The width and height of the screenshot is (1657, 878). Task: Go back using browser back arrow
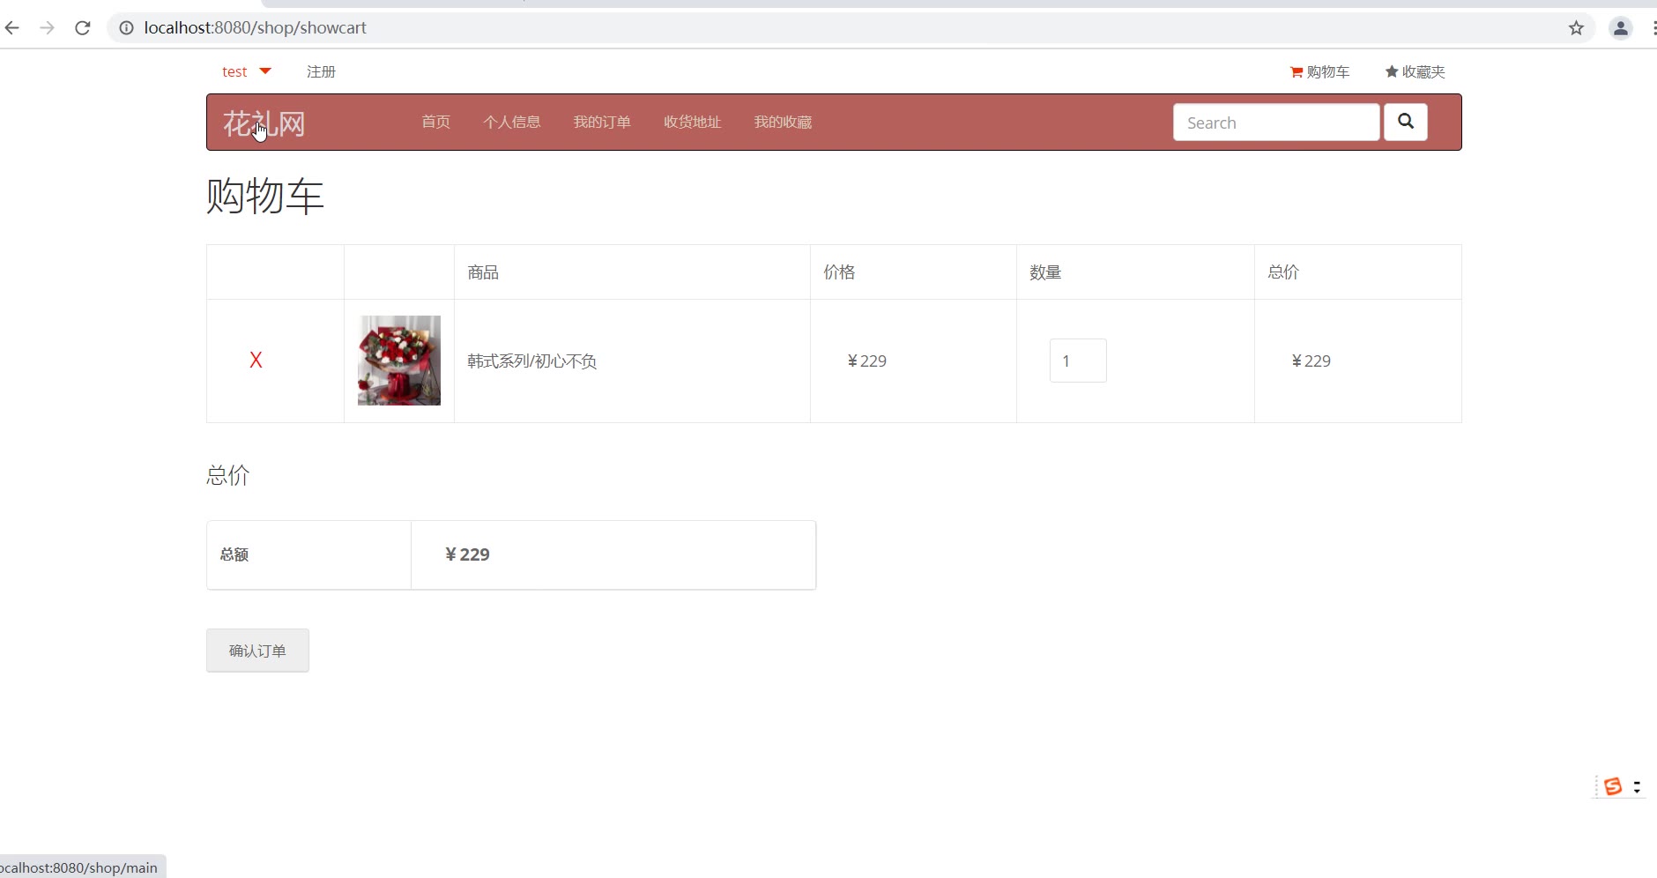pyautogui.click(x=12, y=28)
